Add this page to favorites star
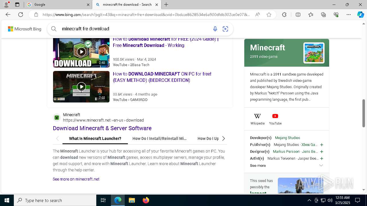The width and height of the screenshot is (367, 206). coord(269,15)
